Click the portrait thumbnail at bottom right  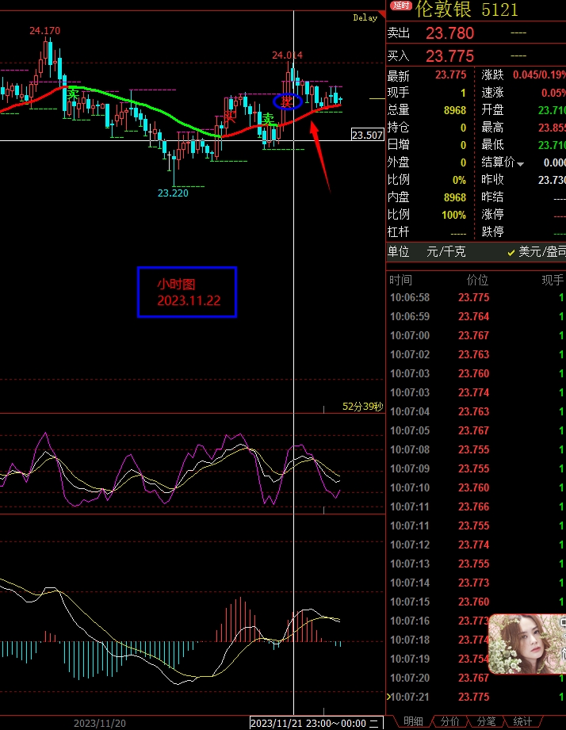coord(526,644)
